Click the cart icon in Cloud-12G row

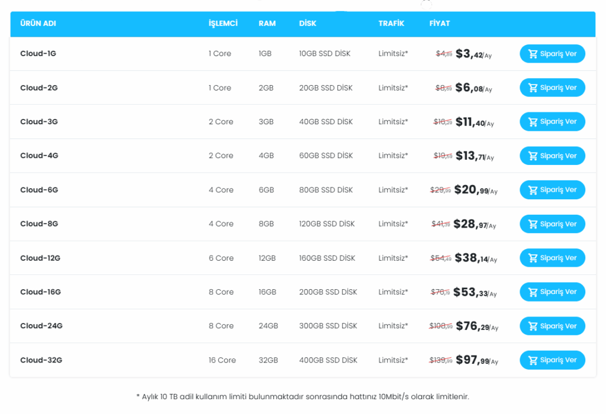tap(533, 258)
